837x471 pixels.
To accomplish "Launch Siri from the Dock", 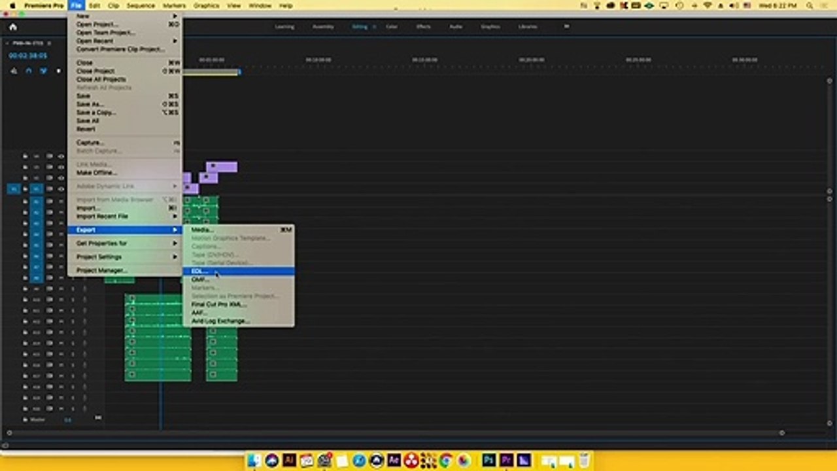I will [272, 460].
